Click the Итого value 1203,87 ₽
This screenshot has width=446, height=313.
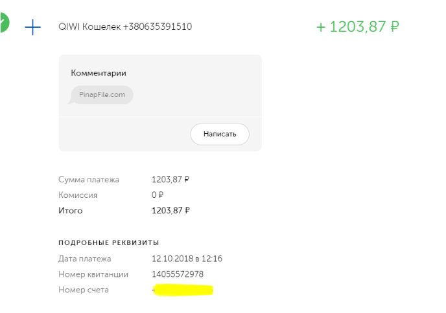(170, 210)
